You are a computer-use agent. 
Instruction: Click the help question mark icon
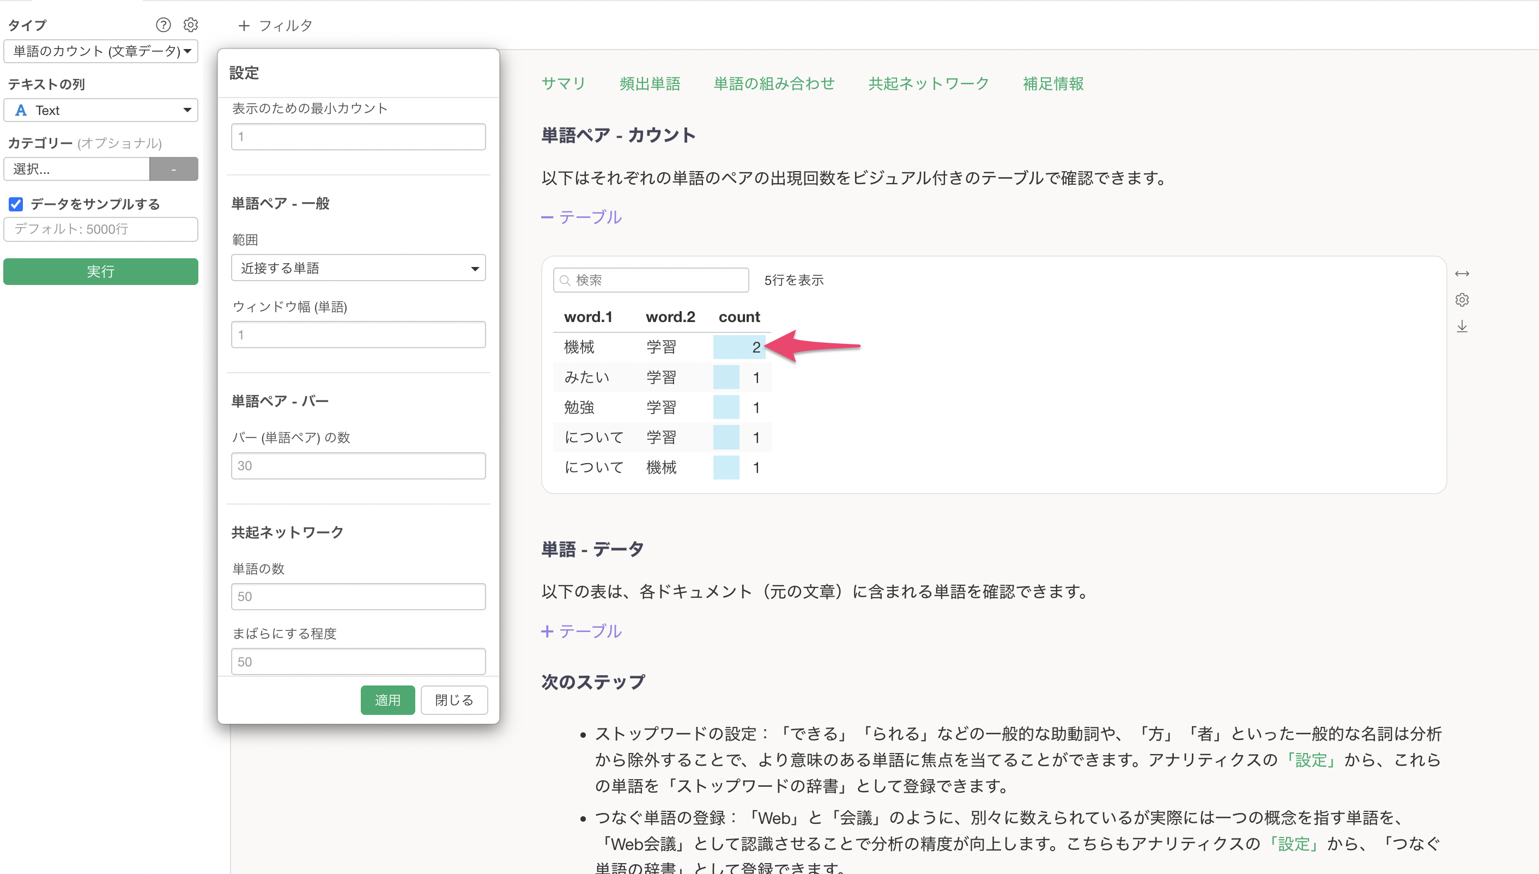pos(162,25)
